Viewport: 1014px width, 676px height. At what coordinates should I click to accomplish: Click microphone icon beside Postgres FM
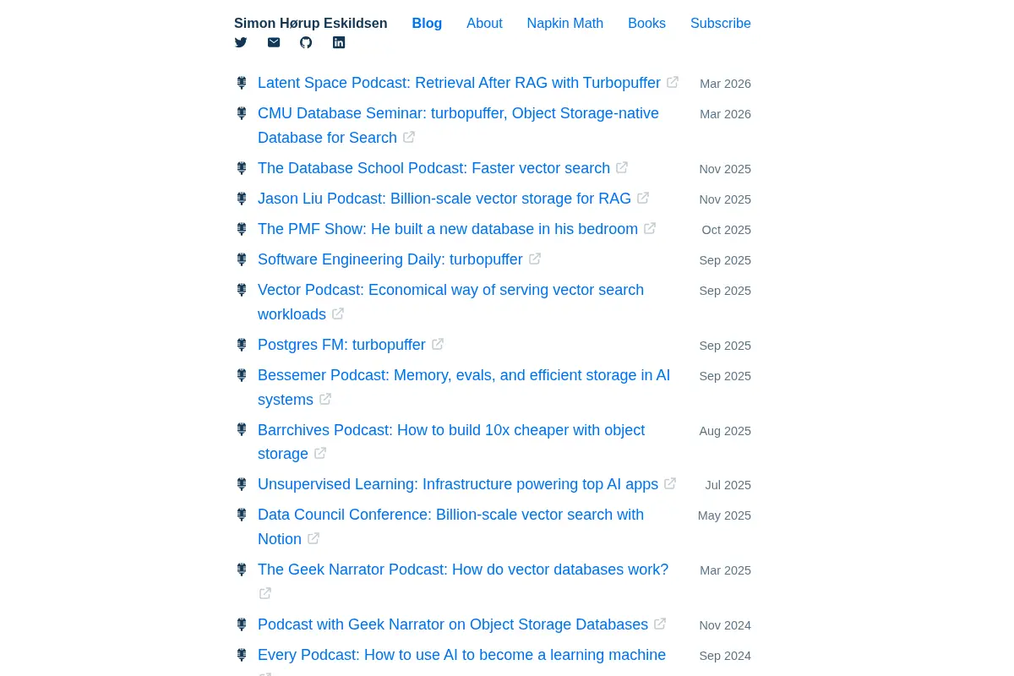(x=242, y=345)
